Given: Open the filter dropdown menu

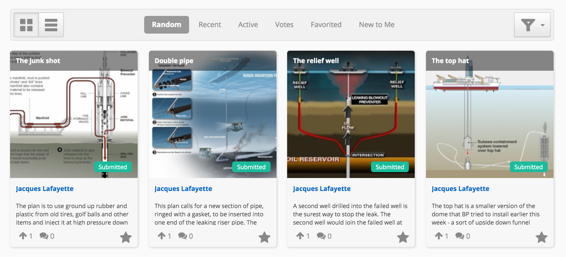Looking at the screenshot, I should point(532,25).
